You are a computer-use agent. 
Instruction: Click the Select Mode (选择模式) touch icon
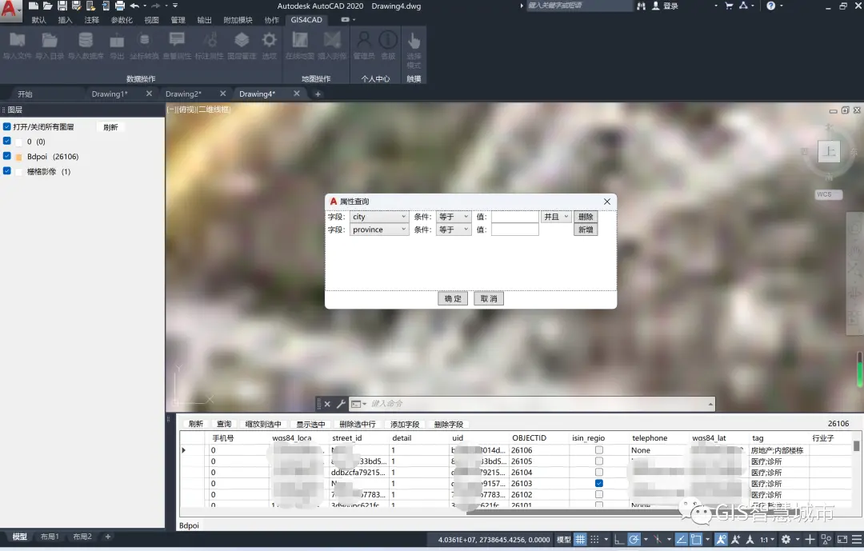[x=414, y=40]
